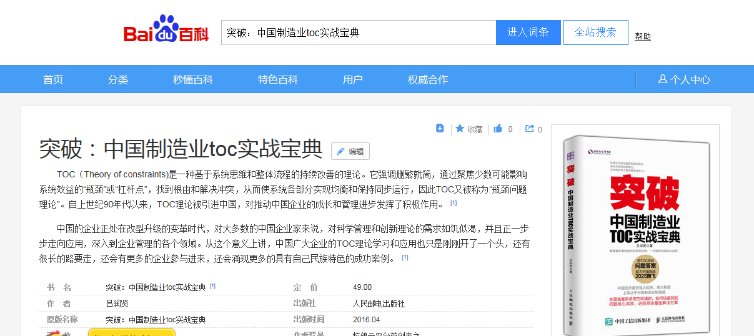Expand the 权威合作 navigation menu

[x=428, y=79]
